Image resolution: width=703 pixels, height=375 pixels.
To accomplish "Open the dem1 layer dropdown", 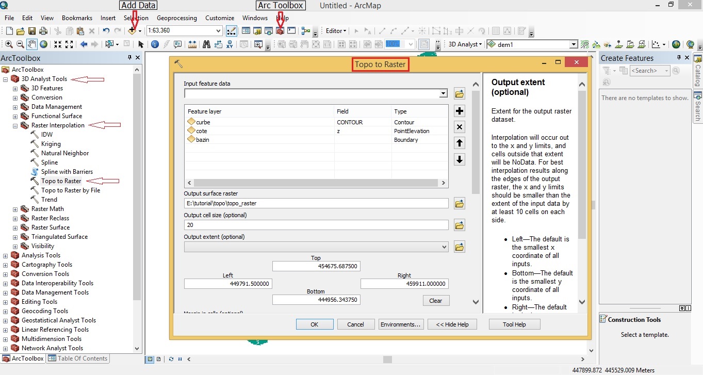I will [574, 44].
